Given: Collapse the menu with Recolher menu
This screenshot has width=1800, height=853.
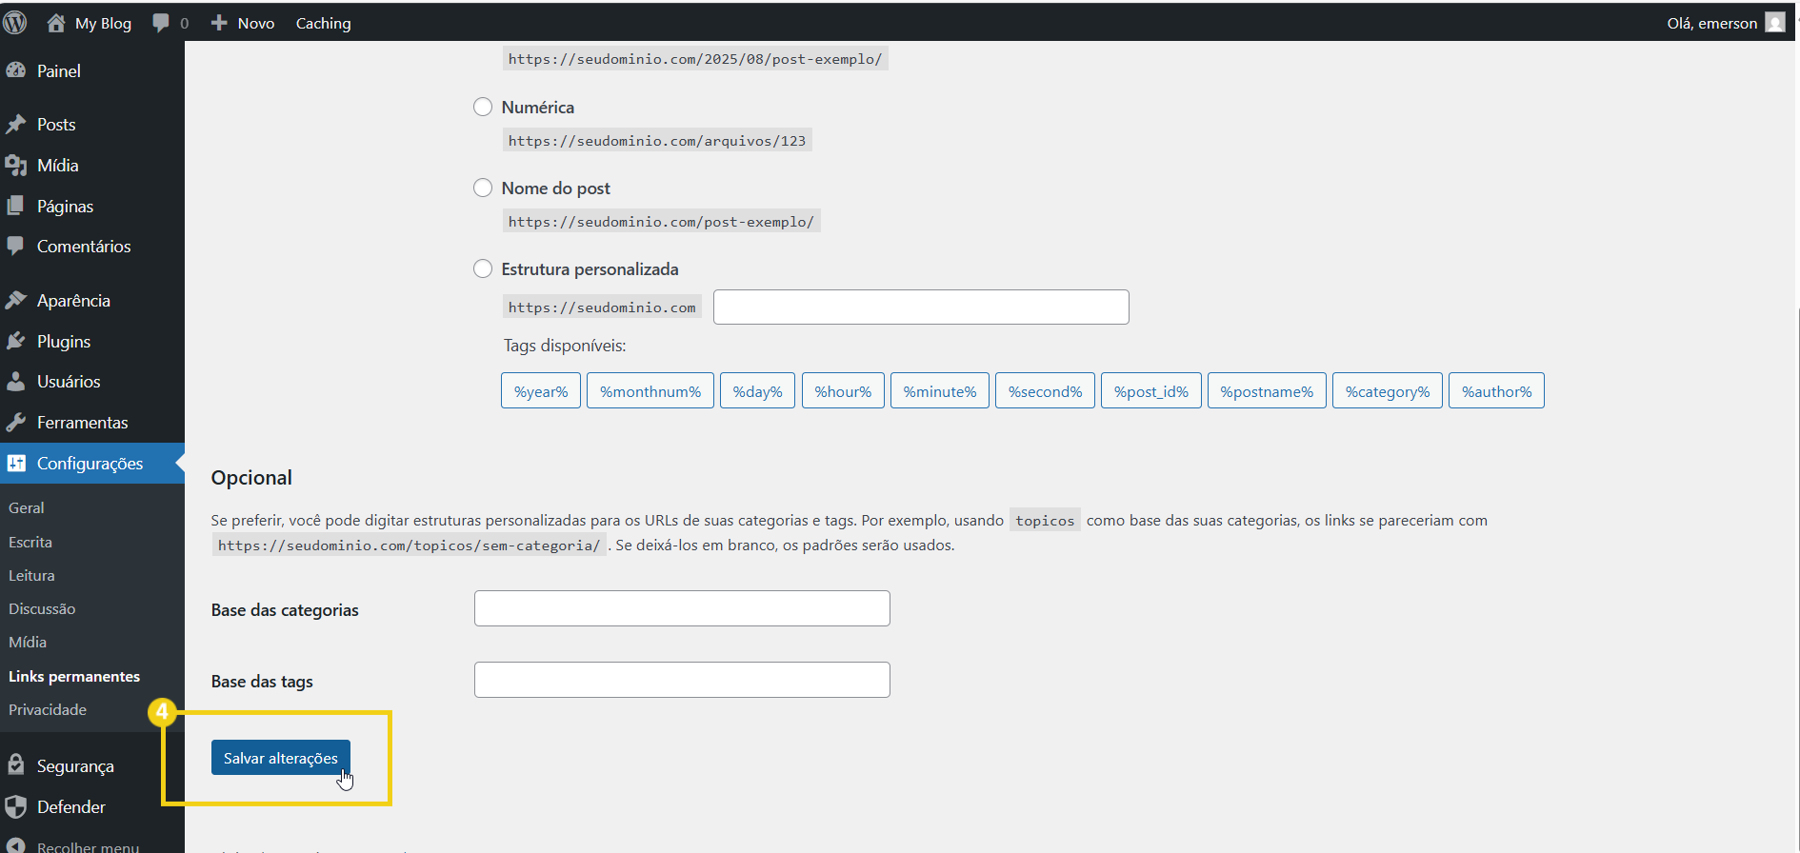Looking at the screenshot, I should pos(87,846).
